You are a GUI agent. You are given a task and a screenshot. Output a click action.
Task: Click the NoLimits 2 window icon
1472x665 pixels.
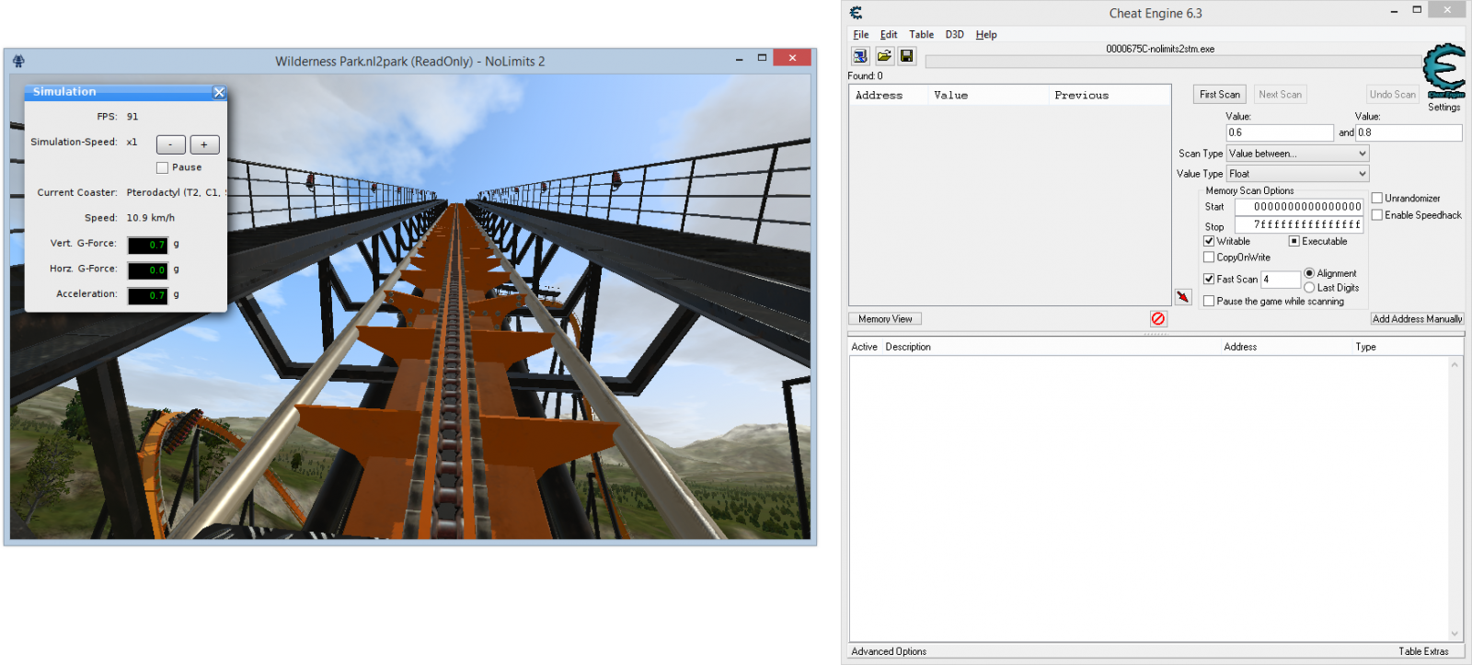[x=18, y=62]
